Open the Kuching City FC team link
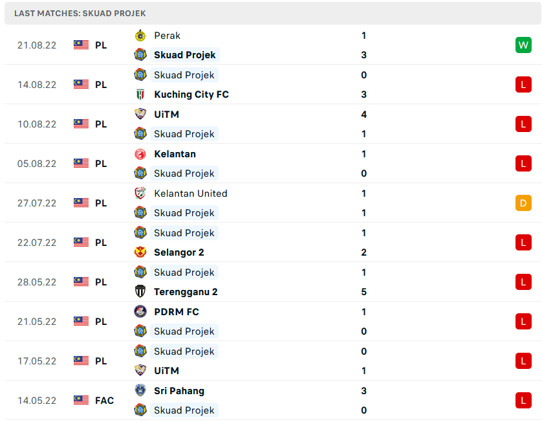The height and width of the screenshot is (422, 542). tap(191, 94)
